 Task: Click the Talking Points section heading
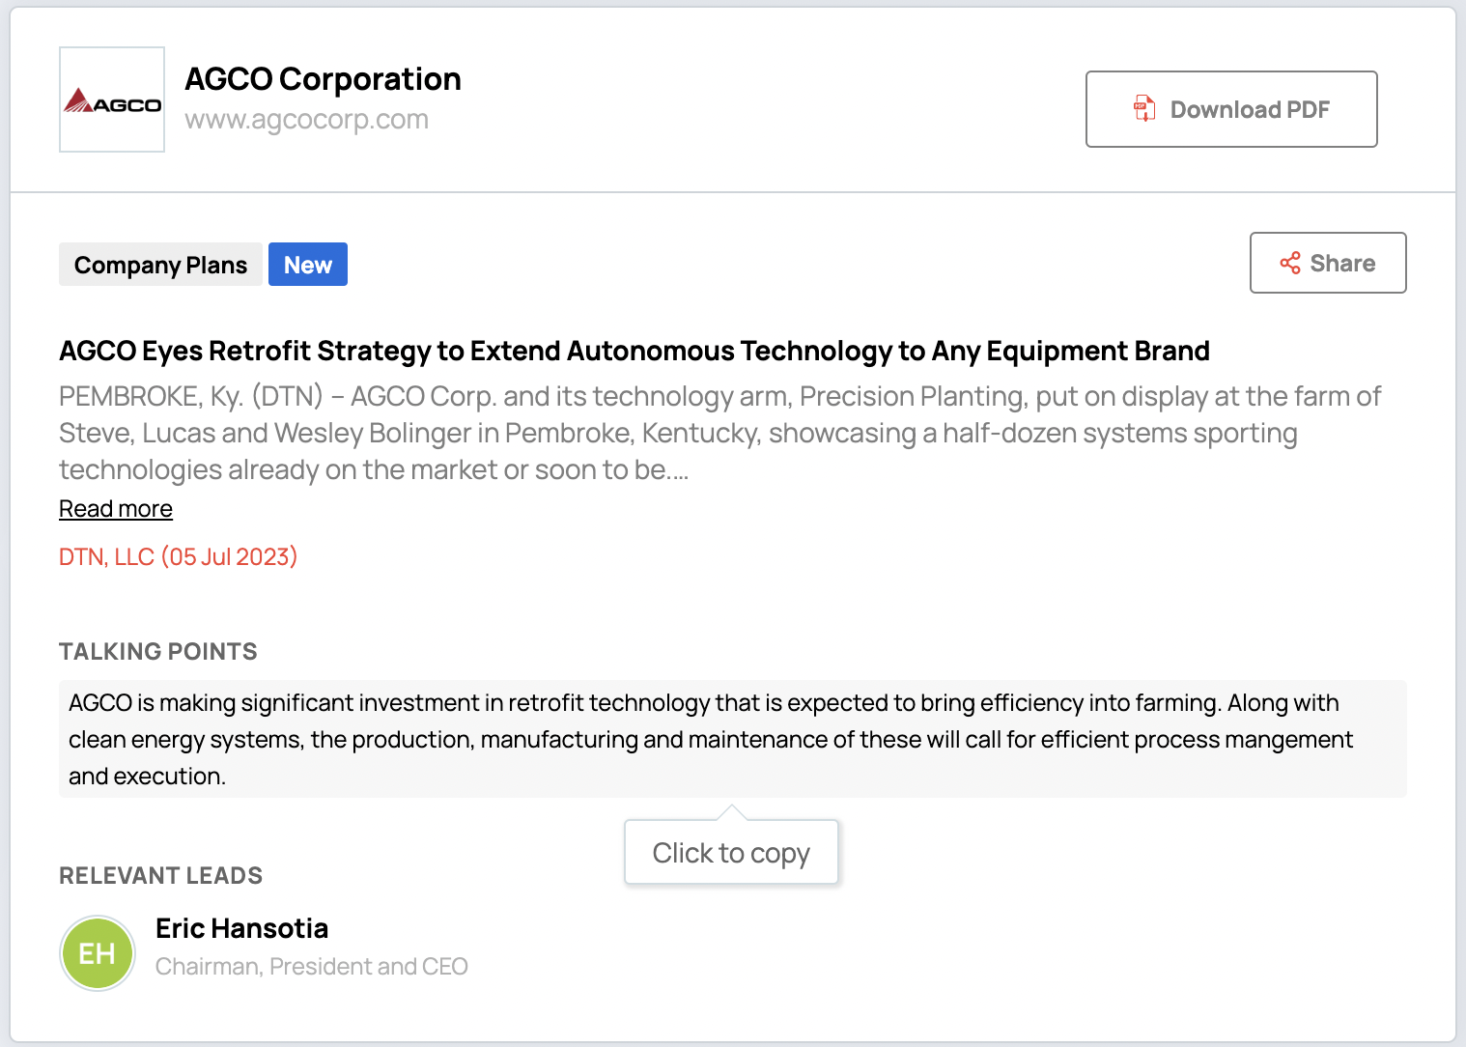point(158,652)
